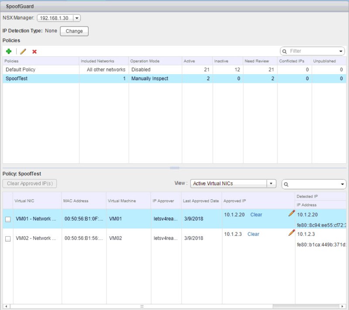Click the pencil icon for approved IP 10.1.2.20
349x310 pixels.
point(291,213)
